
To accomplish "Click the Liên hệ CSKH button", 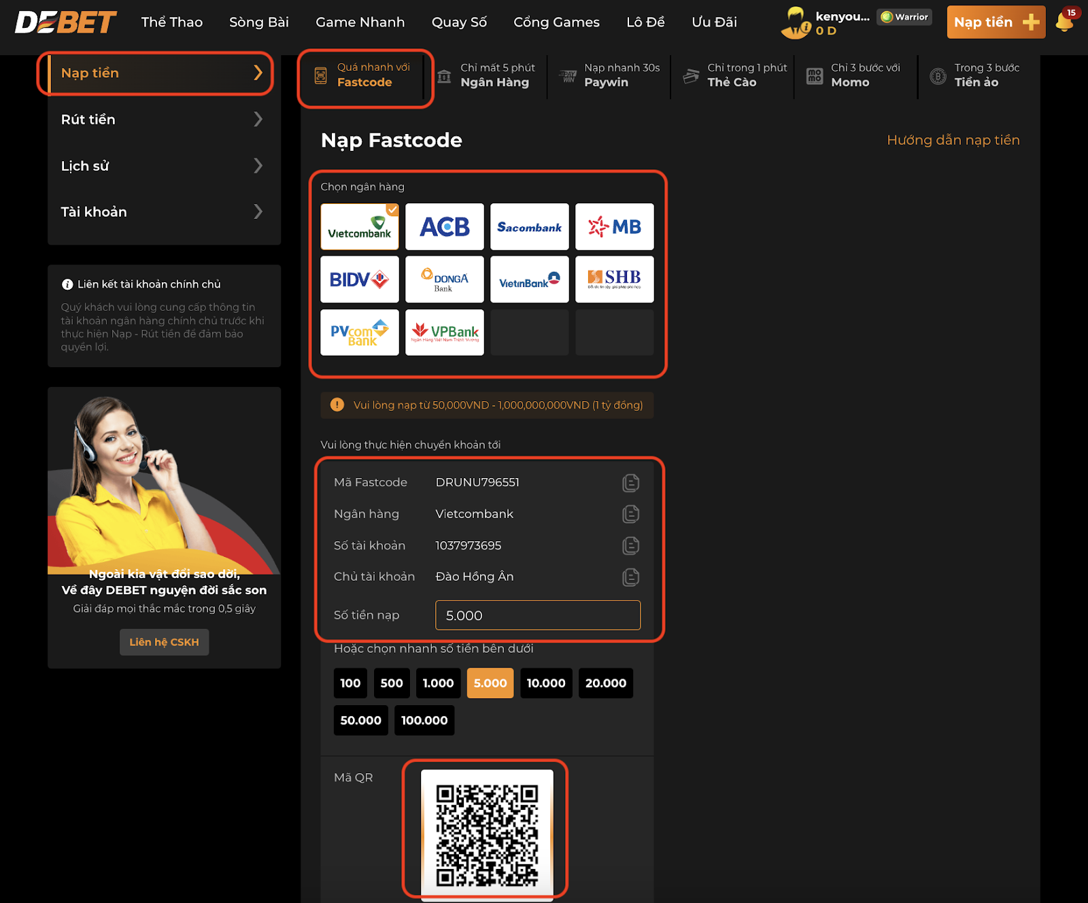I will (x=164, y=641).
